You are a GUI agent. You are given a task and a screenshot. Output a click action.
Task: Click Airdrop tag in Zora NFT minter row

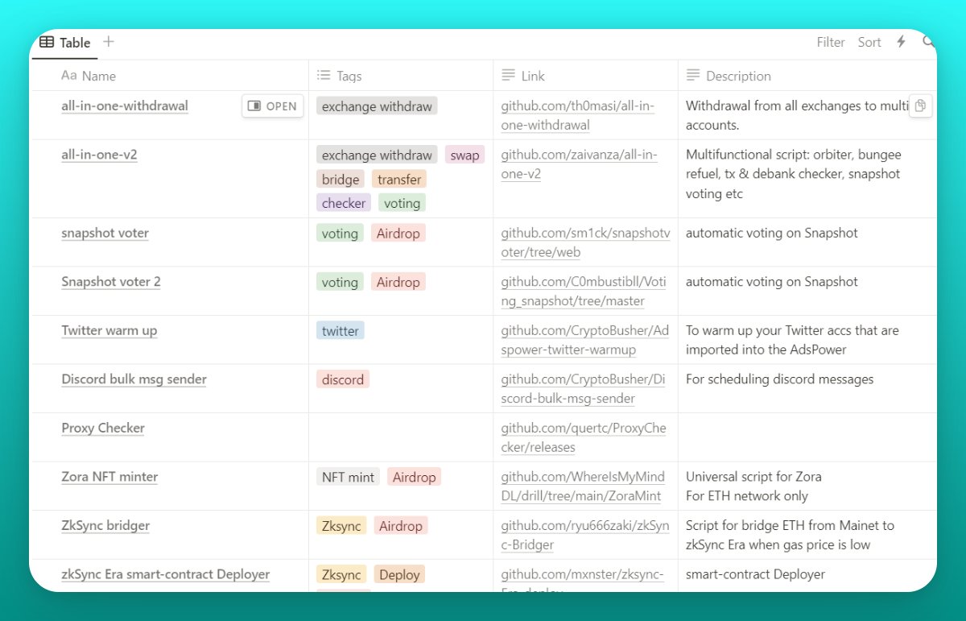414,477
